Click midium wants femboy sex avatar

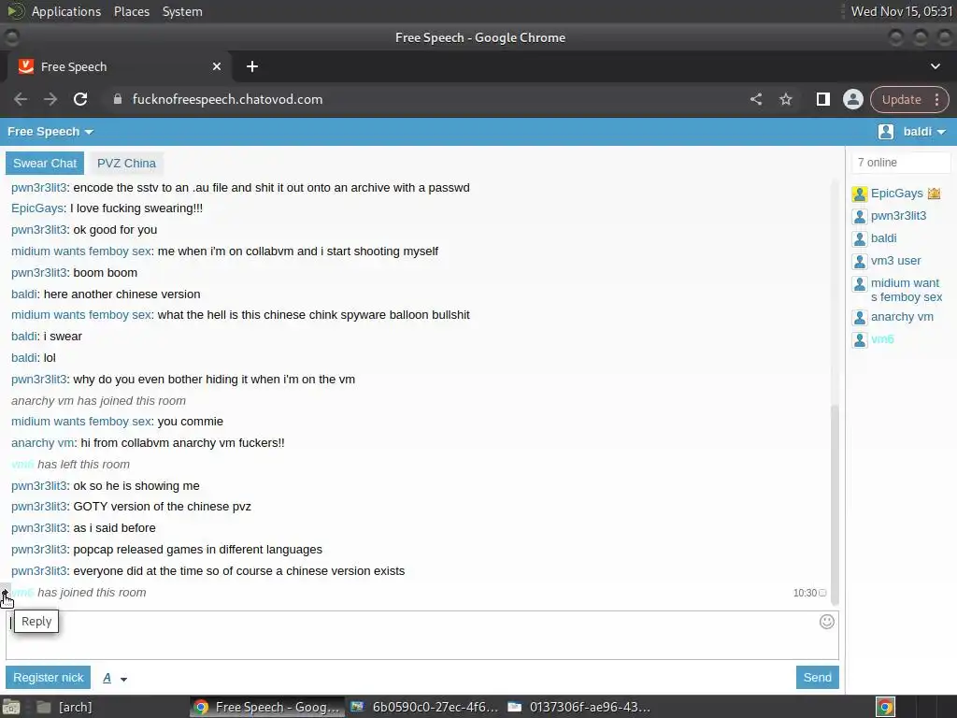860,284
